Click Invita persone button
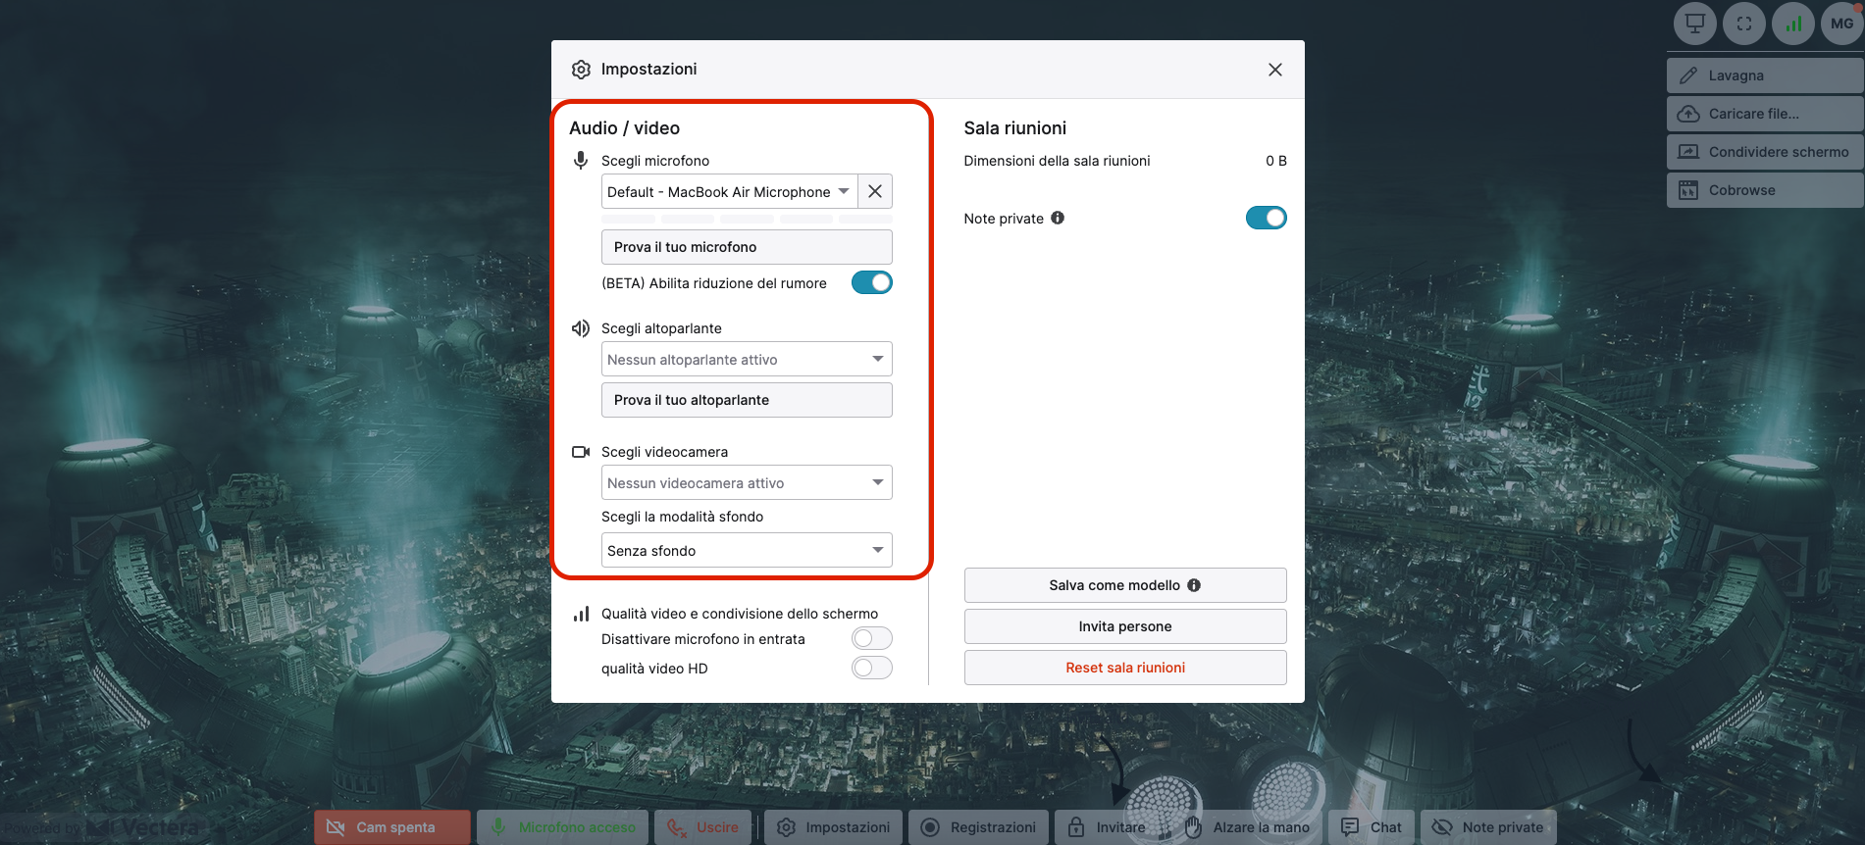This screenshot has width=1865, height=845. [1125, 626]
